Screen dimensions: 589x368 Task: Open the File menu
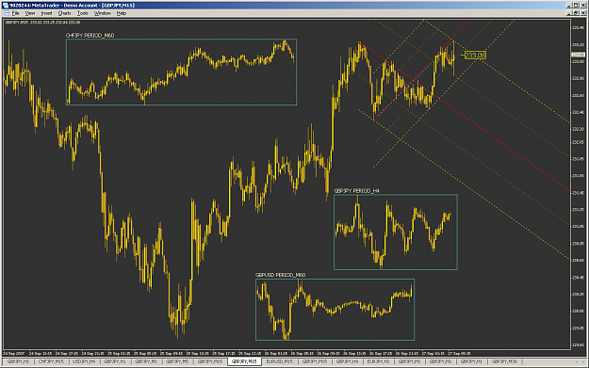pyautogui.click(x=15, y=13)
